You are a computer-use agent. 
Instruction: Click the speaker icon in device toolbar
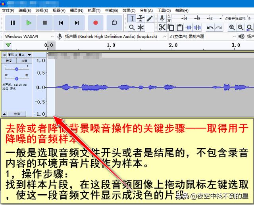(x=241, y=36)
